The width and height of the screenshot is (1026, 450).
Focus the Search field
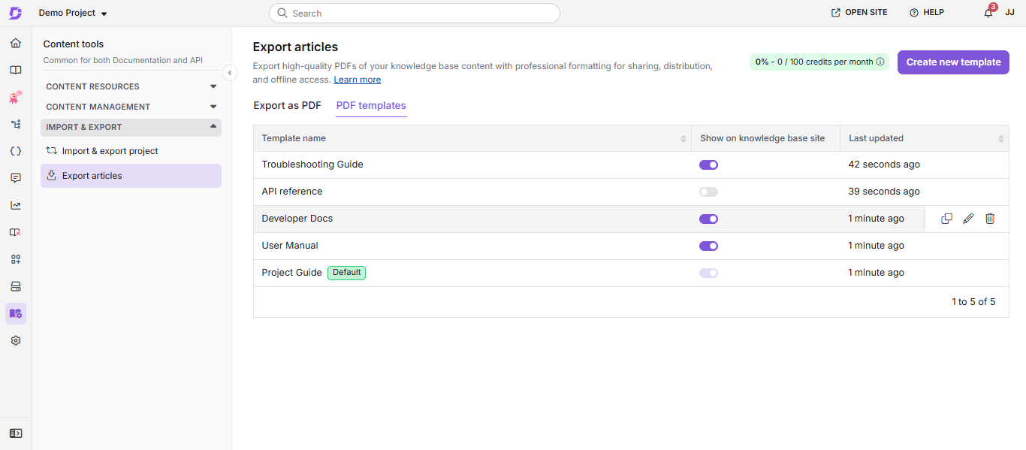(x=415, y=14)
